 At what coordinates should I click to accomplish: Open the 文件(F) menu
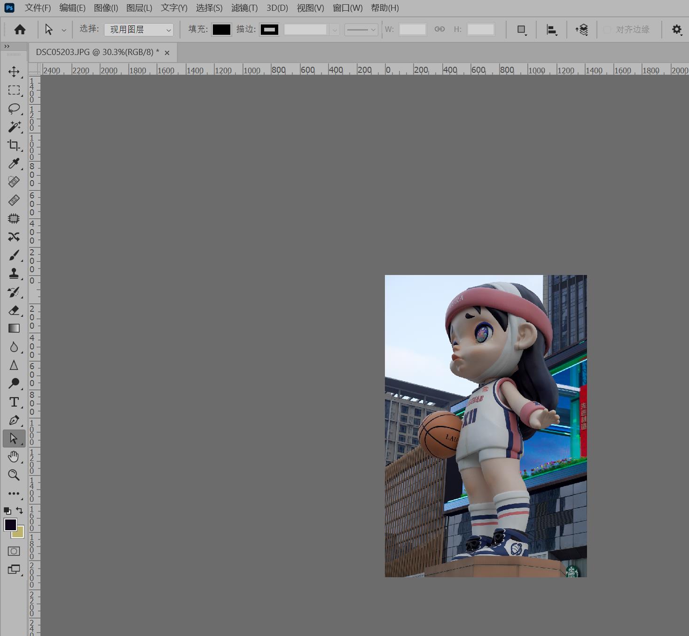[x=38, y=8]
